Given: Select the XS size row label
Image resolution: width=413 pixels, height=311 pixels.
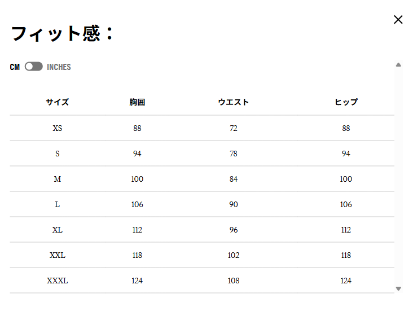Looking at the screenshot, I should (58, 128).
